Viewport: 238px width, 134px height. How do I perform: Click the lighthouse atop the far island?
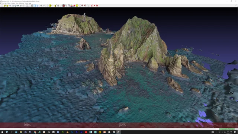[x=84, y=15]
